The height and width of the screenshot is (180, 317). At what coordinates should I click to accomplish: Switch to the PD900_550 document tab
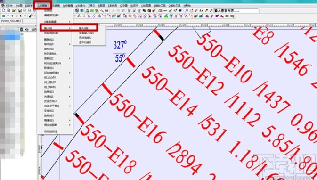(11, 21)
